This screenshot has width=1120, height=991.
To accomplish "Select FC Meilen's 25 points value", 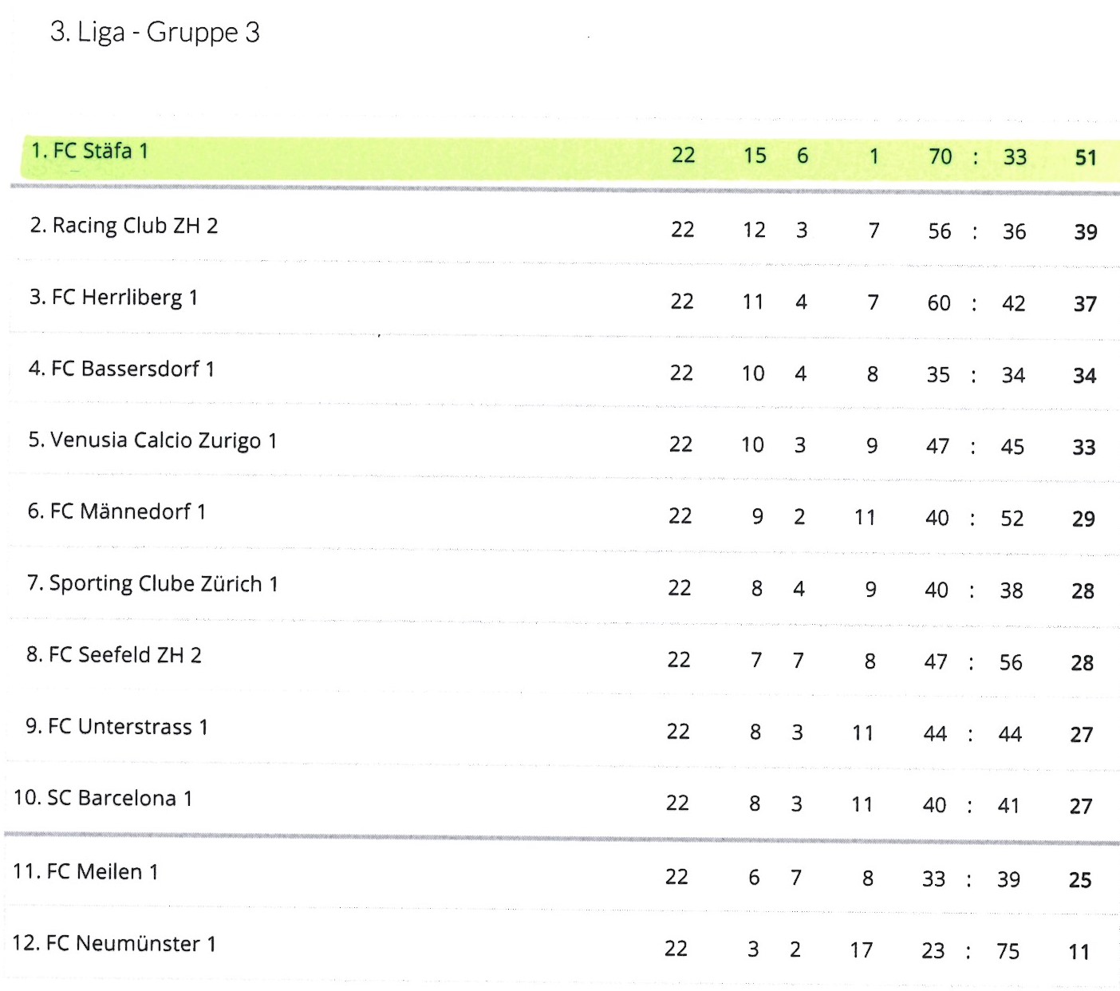I will click(x=1080, y=880).
